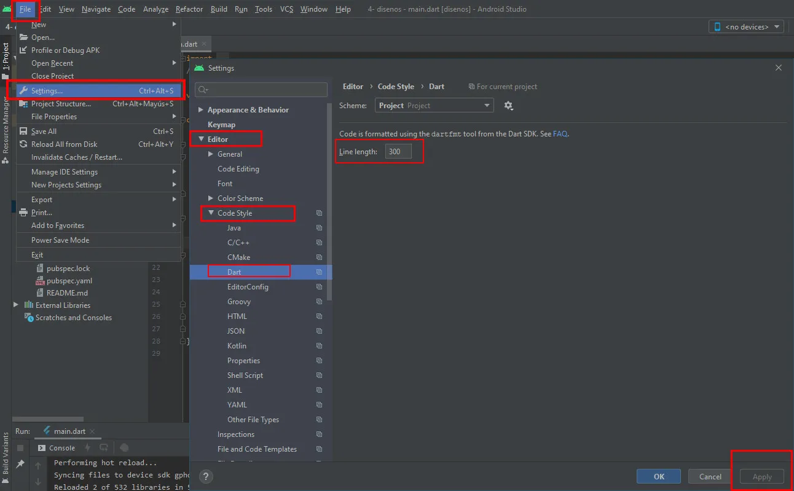Select Shell Script under Code Style

pos(245,375)
